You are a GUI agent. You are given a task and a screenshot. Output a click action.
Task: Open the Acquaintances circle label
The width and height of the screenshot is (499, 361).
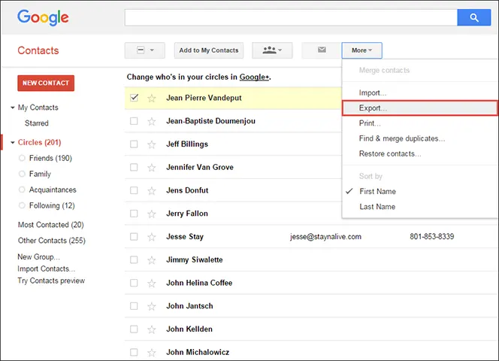(x=53, y=190)
